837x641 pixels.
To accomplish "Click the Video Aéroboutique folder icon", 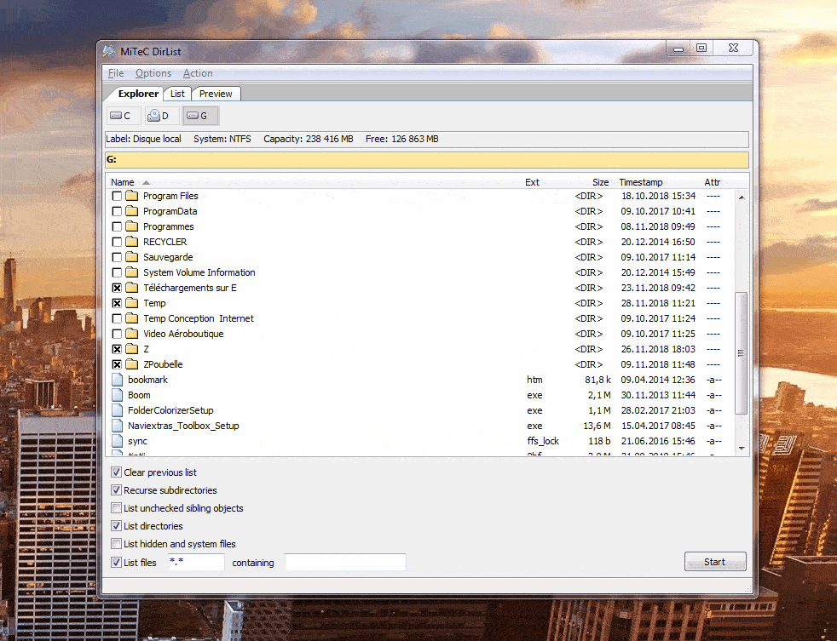I will click(132, 334).
